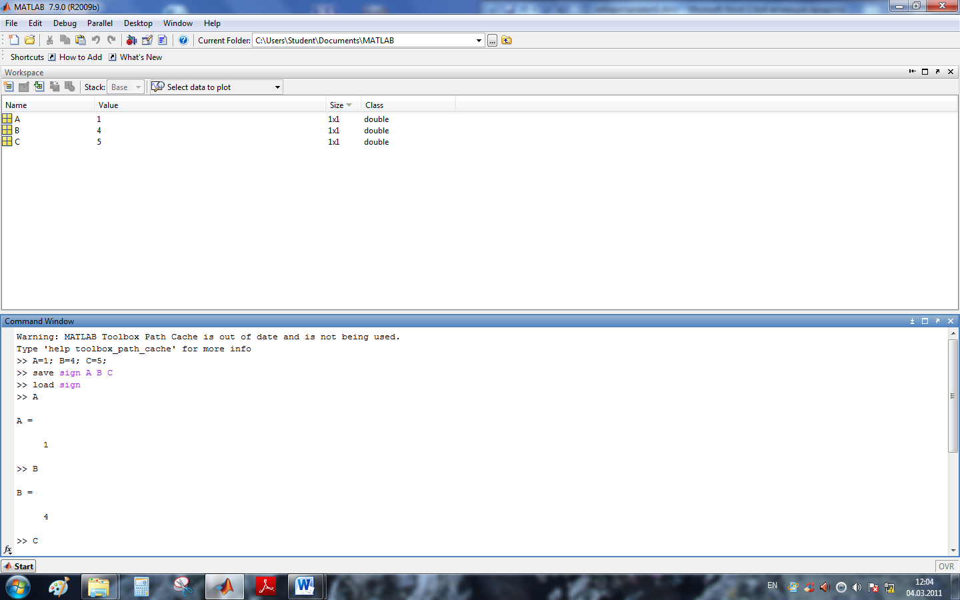Click the Action Center flag tray icon

point(873,587)
